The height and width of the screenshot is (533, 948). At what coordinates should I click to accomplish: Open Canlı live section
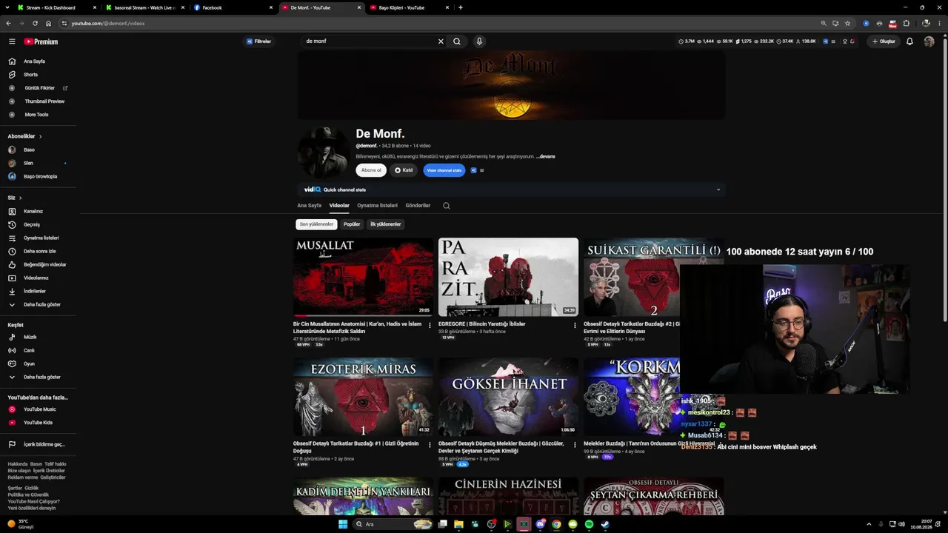(x=29, y=350)
